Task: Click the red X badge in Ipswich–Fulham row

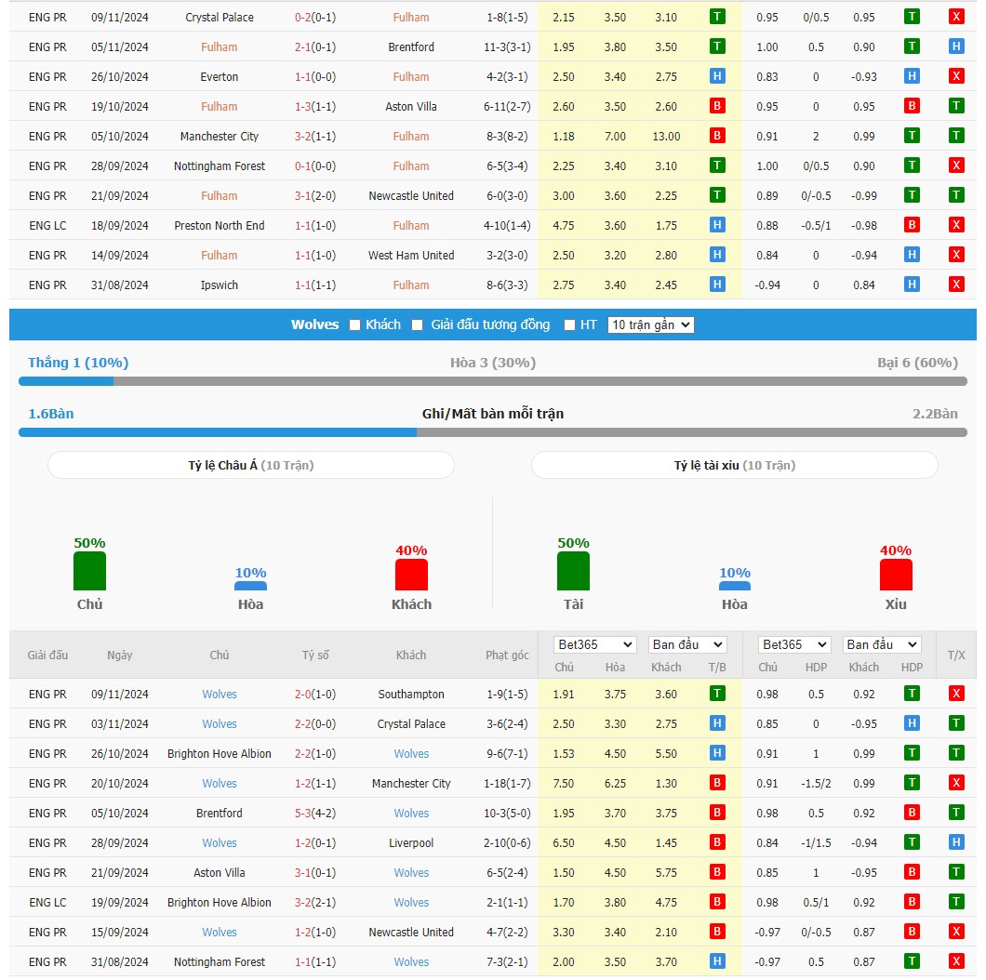Action: (x=956, y=285)
